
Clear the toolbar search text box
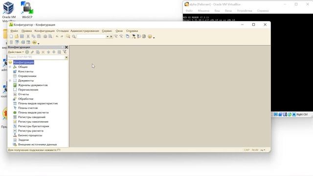pyautogui.click(x=111, y=37)
